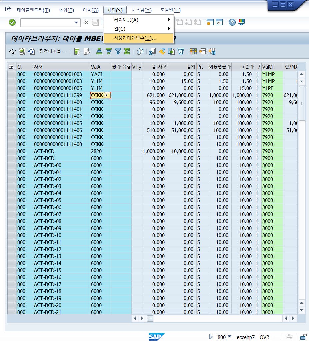Select the row marker for material 000000000001111399
309x341 pixels.
coord(12,95)
